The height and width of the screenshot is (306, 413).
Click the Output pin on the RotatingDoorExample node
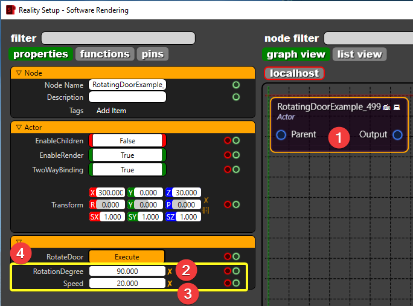click(397, 135)
